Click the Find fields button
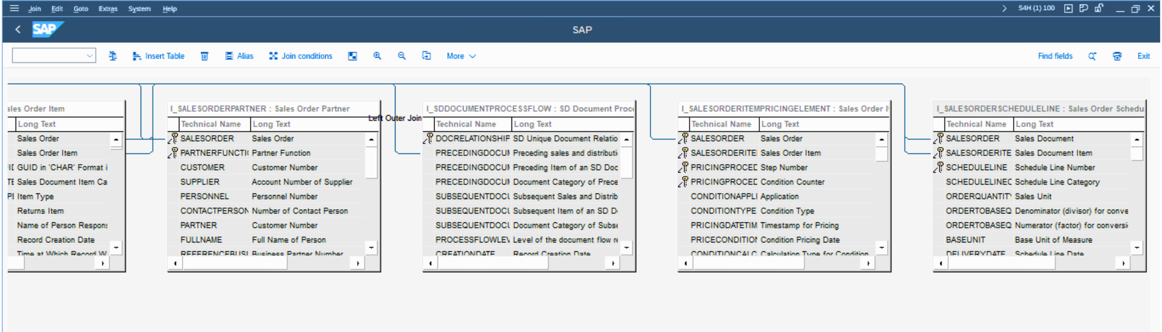The image size is (1162, 332). (1055, 56)
